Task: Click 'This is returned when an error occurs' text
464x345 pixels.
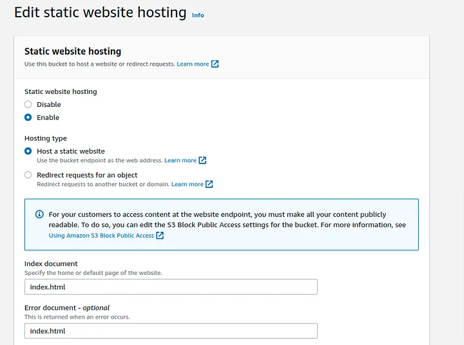Action: (x=77, y=317)
